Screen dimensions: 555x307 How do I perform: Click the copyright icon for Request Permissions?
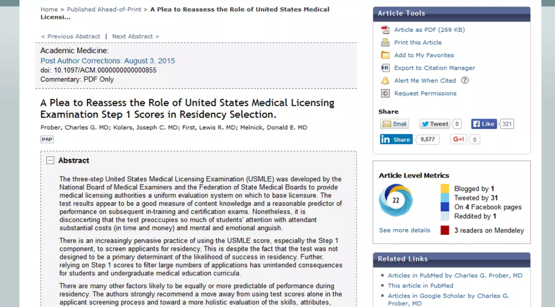coord(385,93)
